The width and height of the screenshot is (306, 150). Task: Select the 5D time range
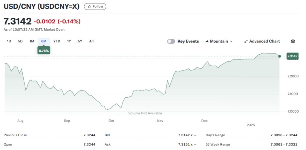[20, 41]
